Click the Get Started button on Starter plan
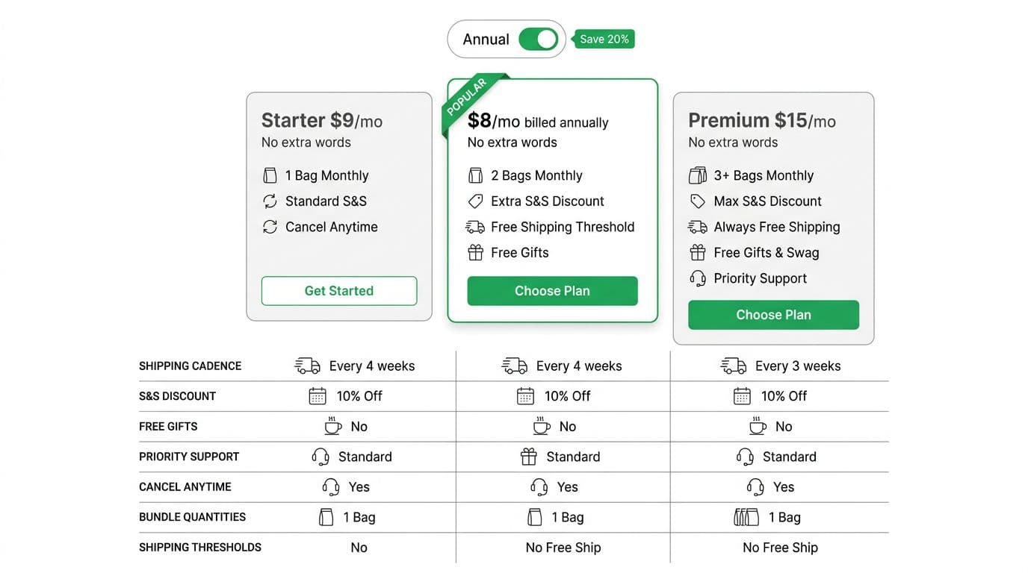This screenshot has width=1028, height=573. [x=338, y=290]
